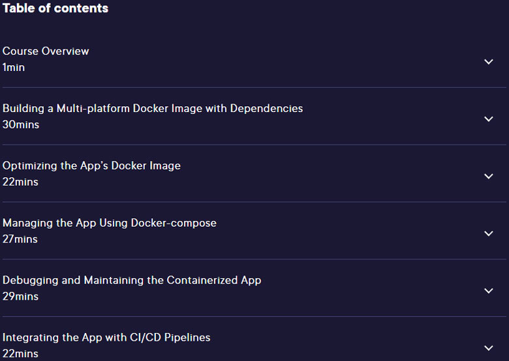The image size is (509, 361).
Task: Expand chevron for Debugging and Maintaining the Containerized App
Action: (x=489, y=291)
